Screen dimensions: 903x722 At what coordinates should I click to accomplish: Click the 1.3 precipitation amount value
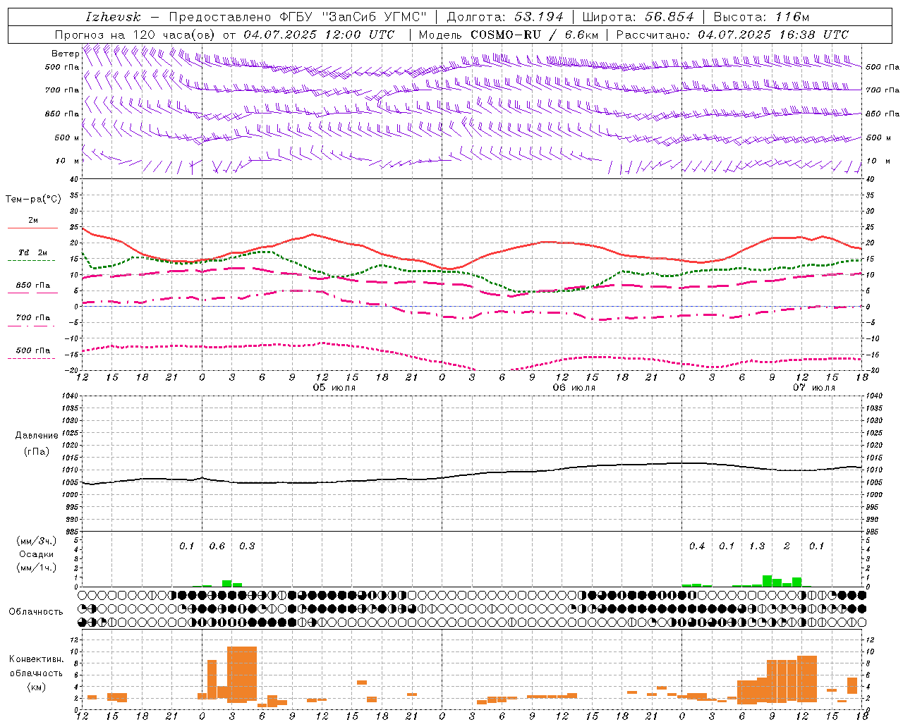pos(757,546)
